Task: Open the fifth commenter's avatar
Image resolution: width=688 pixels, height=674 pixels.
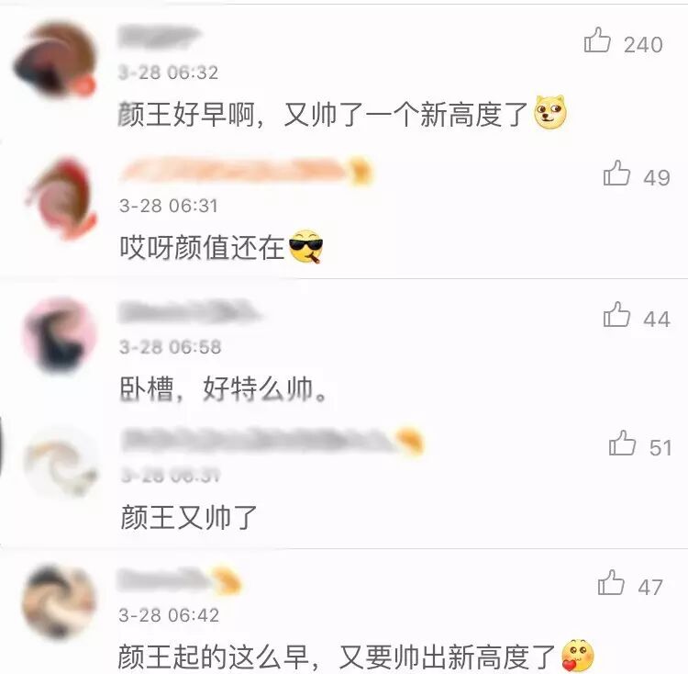Action: pos(59,601)
